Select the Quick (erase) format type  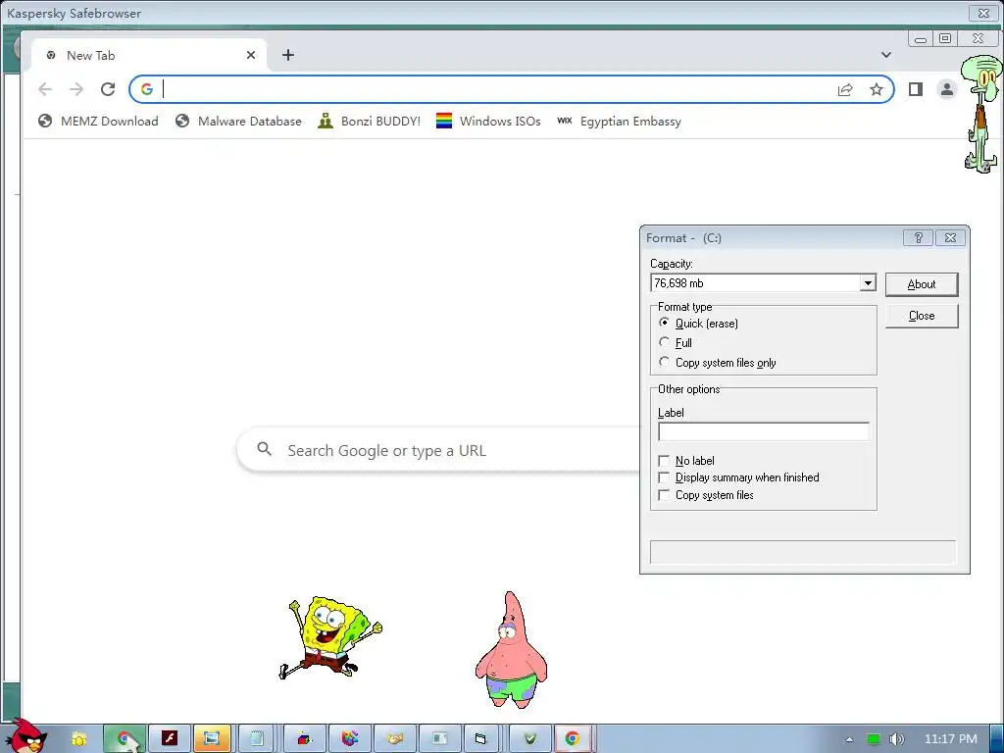tap(664, 323)
